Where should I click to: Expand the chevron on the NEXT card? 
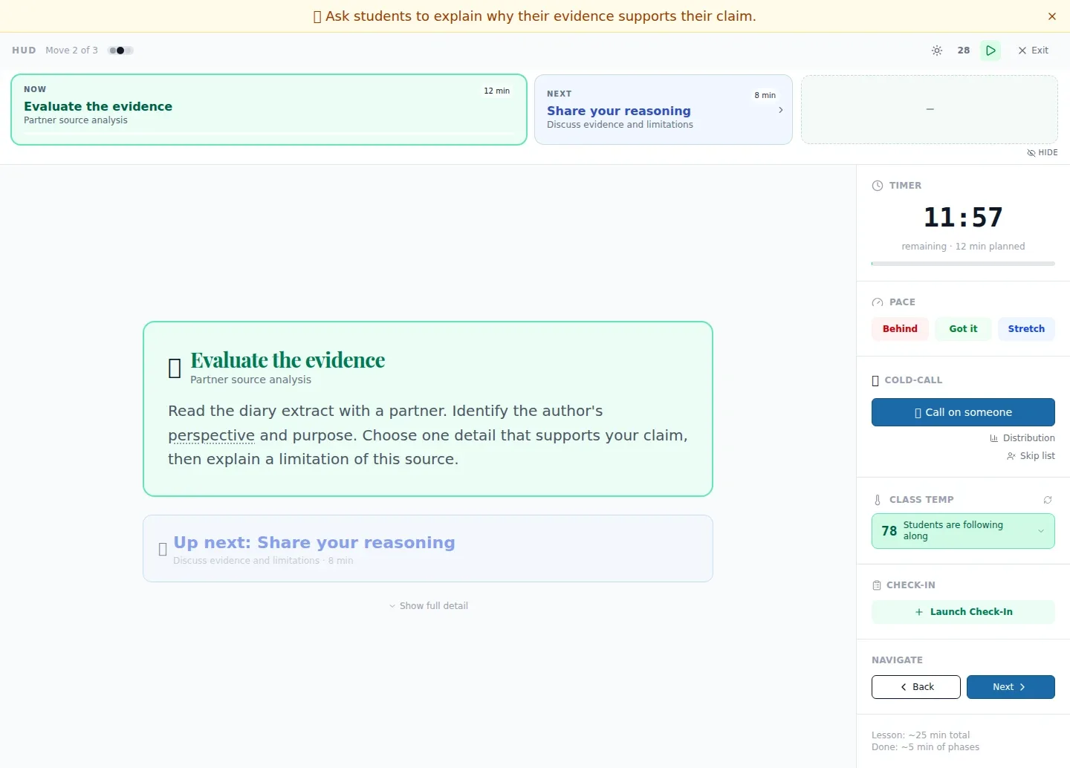pyautogui.click(x=780, y=110)
